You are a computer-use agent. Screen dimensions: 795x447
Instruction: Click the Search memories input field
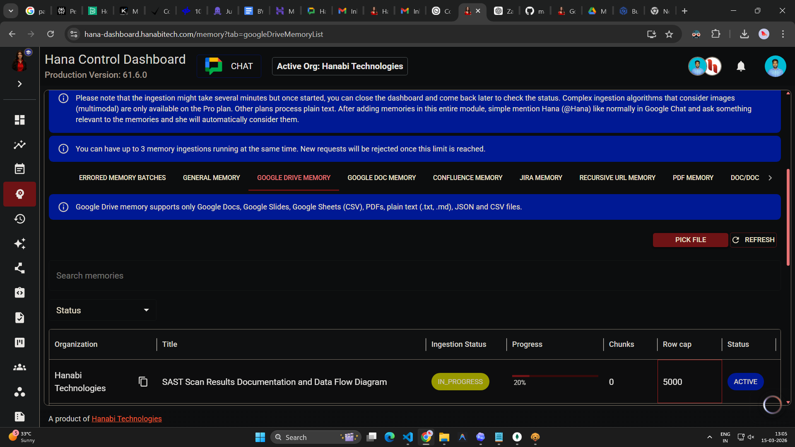414,276
